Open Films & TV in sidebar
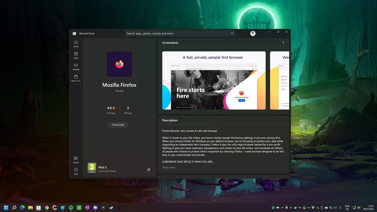 click(76, 78)
